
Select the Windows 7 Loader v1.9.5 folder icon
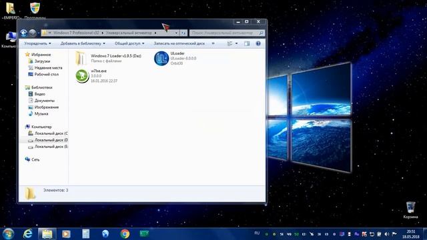pyautogui.click(x=81, y=58)
